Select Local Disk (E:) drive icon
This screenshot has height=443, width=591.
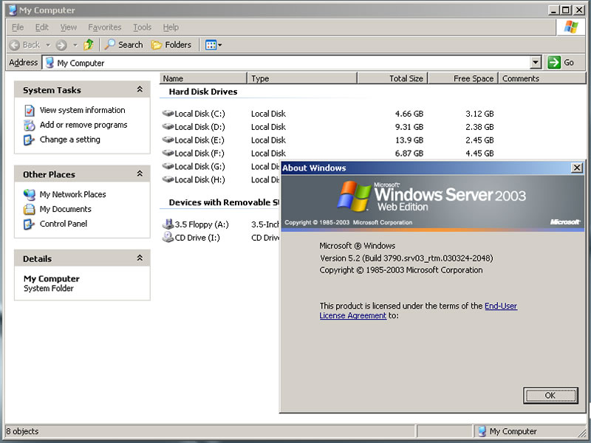(168, 140)
